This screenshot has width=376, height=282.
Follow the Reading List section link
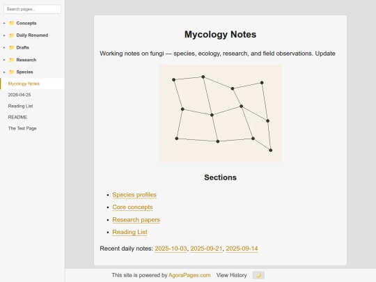(x=130, y=232)
